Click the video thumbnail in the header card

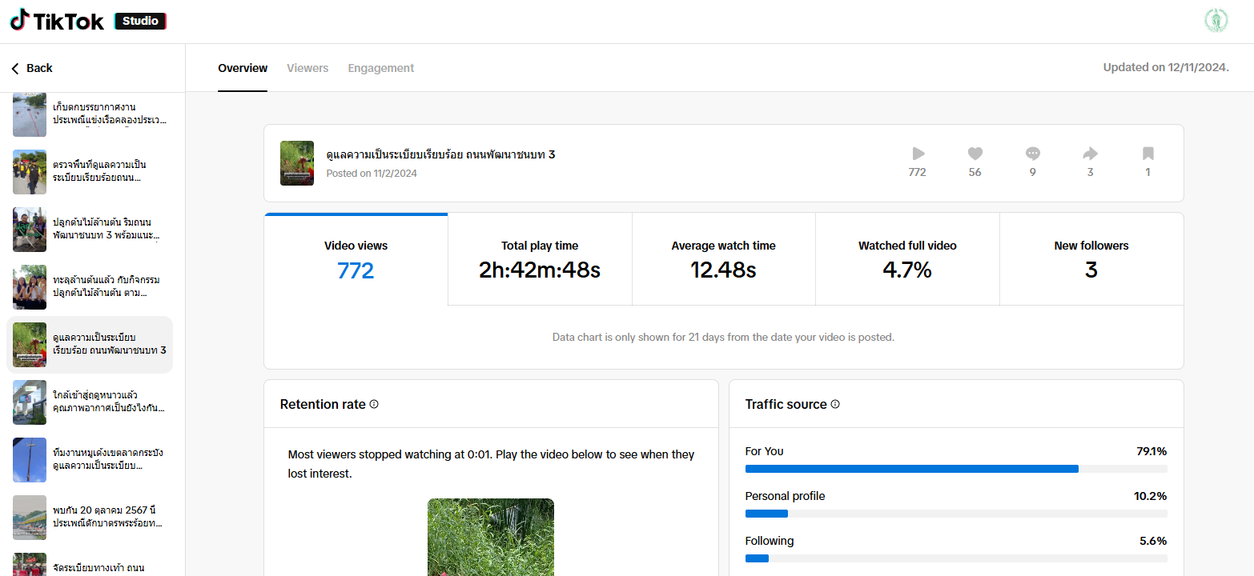pyautogui.click(x=296, y=163)
